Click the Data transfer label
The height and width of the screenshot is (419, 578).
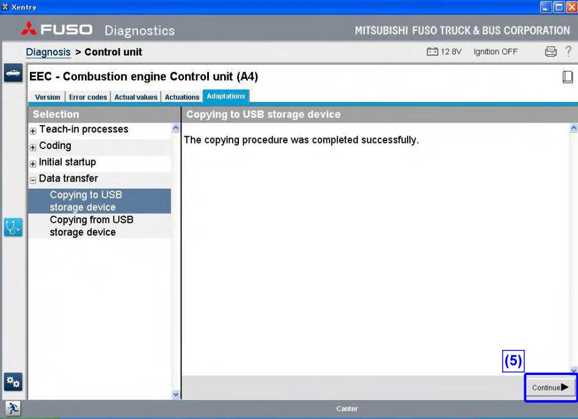click(68, 178)
